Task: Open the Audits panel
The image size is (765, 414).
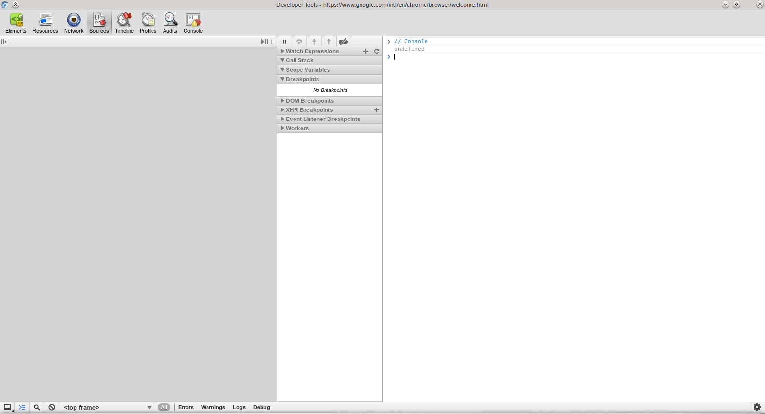Action: pyautogui.click(x=170, y=23)
